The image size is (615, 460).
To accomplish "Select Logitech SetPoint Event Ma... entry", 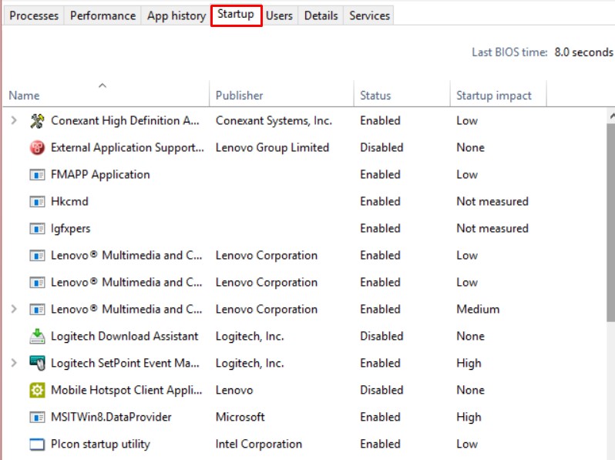I will (125, 363).
